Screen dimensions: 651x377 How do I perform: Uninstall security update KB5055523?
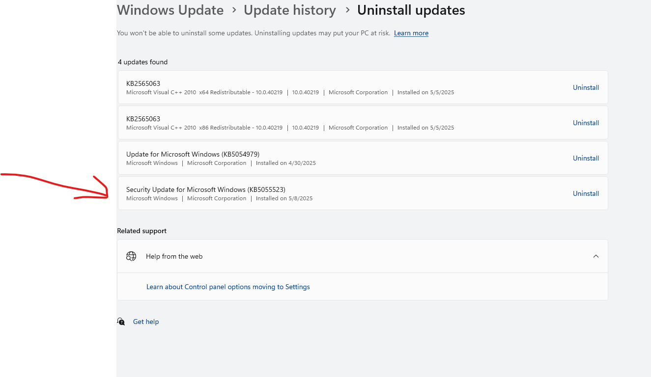tap(586, 193)
